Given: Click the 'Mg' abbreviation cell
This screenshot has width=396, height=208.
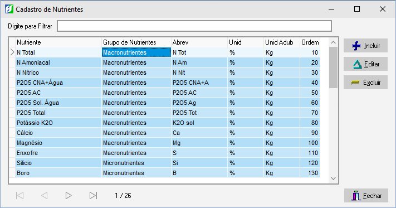Looking at the screenshot, I should click(x=199, y=143).
